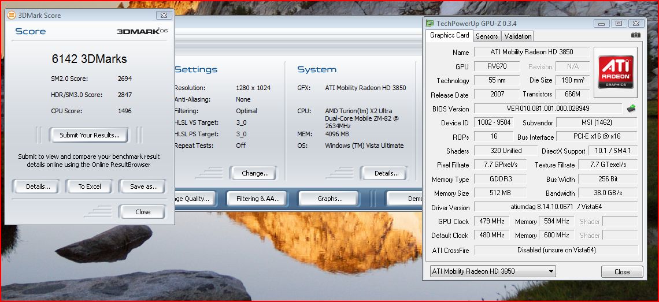Open score Details in 3DMark Score window

pyautogui.click(x=36, y=187)
